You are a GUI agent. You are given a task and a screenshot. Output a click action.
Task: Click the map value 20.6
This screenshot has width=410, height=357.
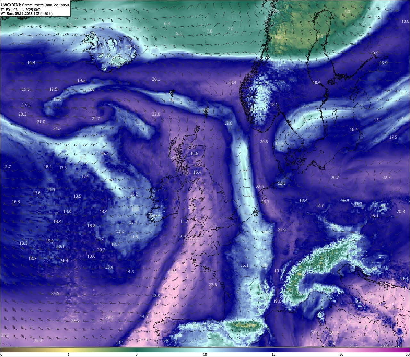[x=264, y=142]
